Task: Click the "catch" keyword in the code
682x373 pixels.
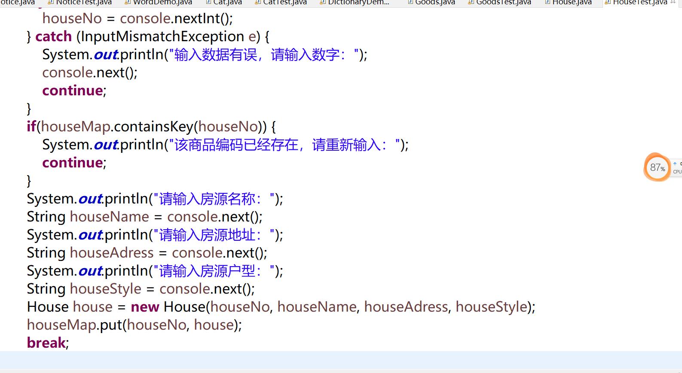Action: click(x=53, y=36)
